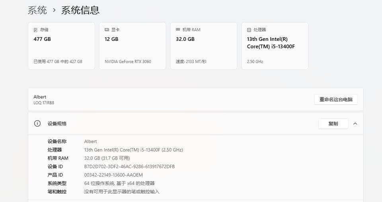This screenshot has height=202, width=382.
Task: Click the info icon next to 设备规格
Action: click(x=37, y=123)
